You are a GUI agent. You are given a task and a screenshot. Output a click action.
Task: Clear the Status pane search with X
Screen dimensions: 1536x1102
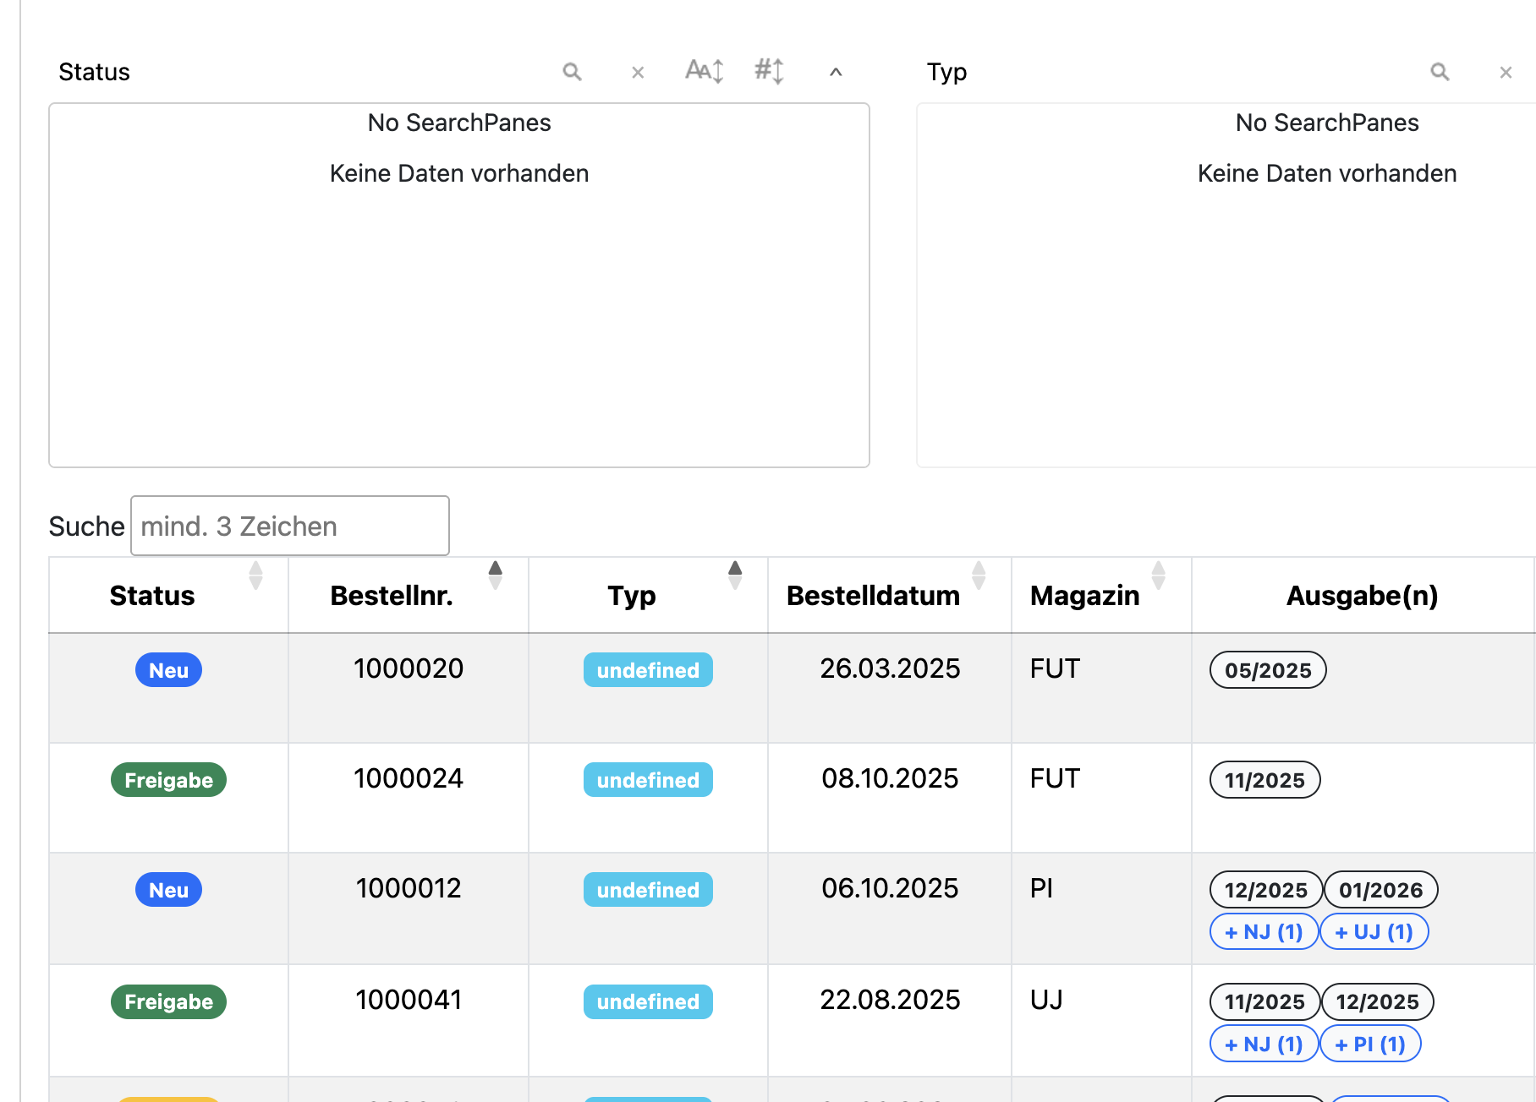(x=639, y=73)
